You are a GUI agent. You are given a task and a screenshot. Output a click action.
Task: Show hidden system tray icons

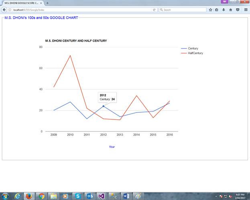[216, 196]
